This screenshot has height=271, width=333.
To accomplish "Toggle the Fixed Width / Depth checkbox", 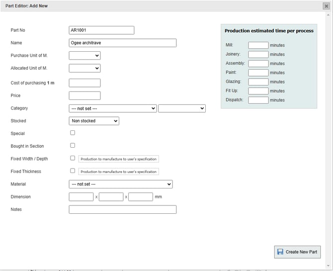I will [73, 158].
